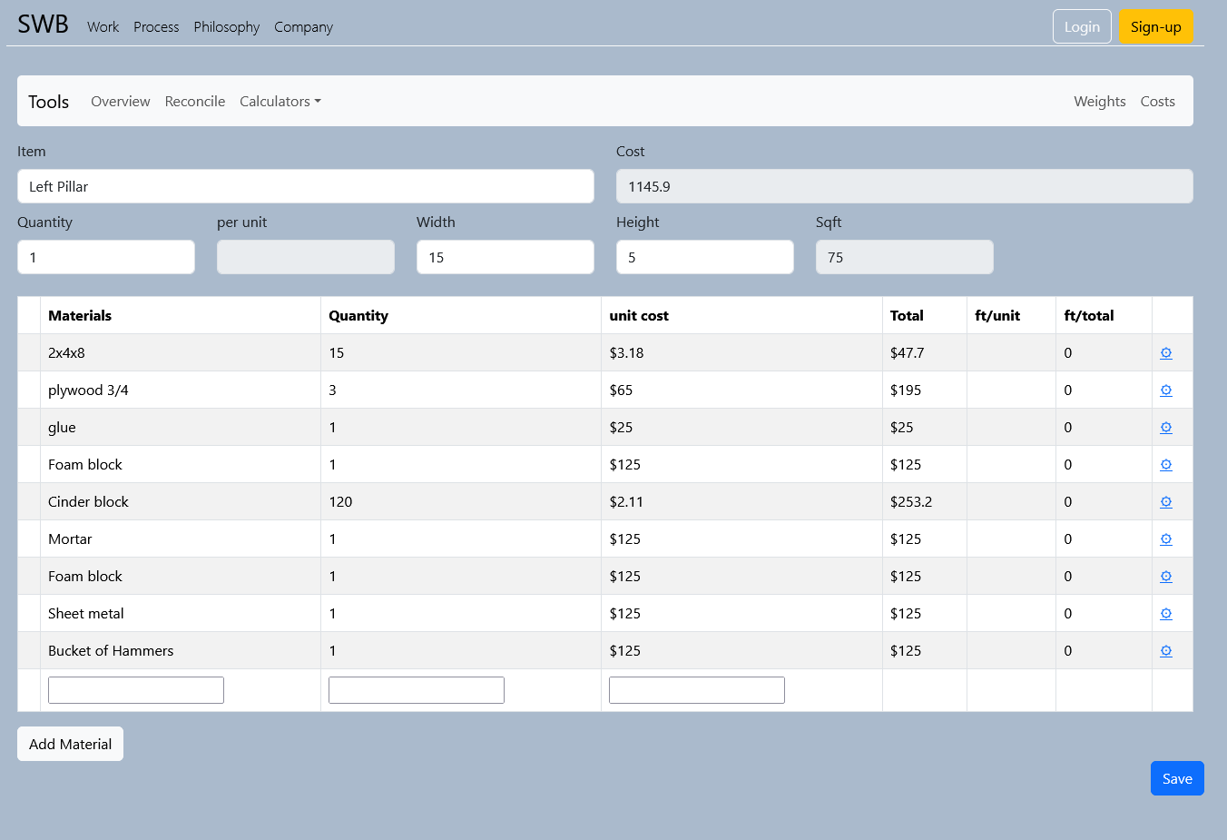Screen dimensions: 1227x840
Task: Click the Mortar row gear icon
Action: pos(1166,539)
